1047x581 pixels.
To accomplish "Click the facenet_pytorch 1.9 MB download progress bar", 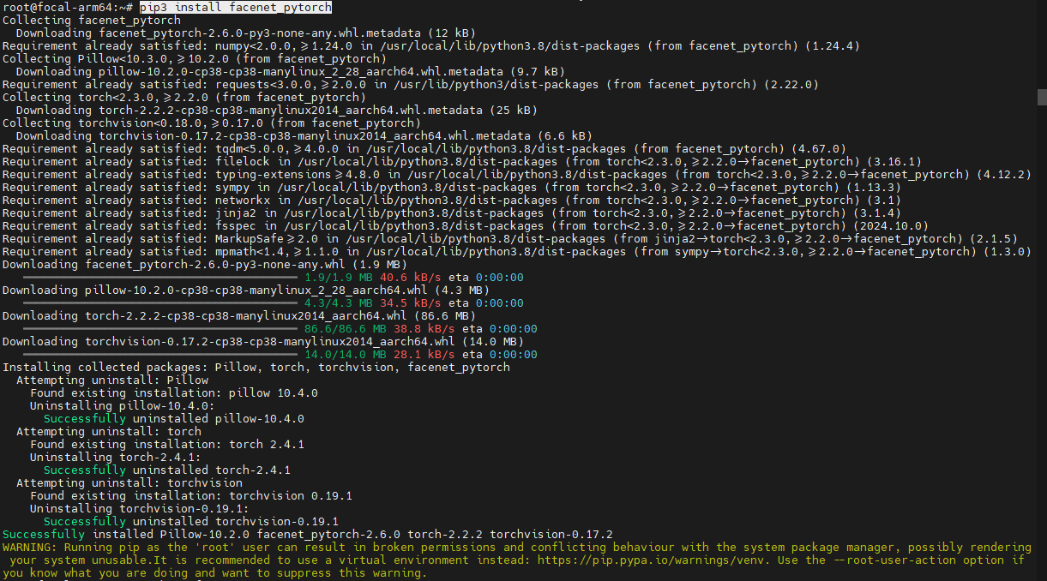I will click(159, 278).
